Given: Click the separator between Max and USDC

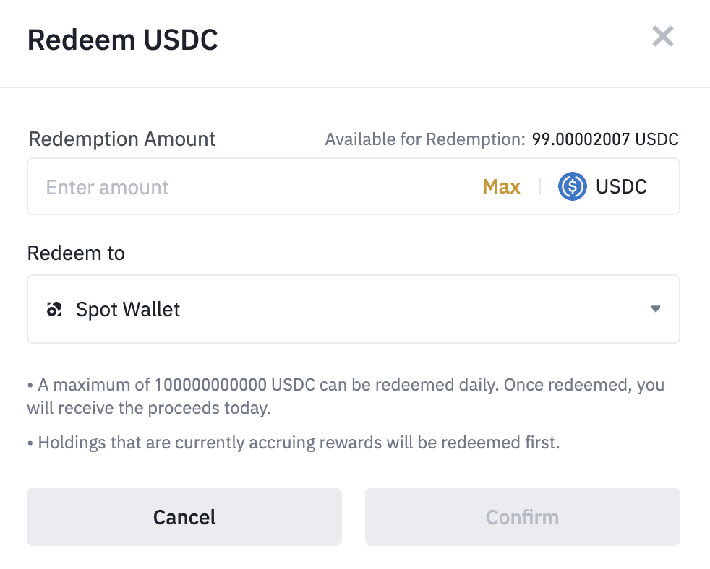Looking at the screenshot, I should (539, 187).
